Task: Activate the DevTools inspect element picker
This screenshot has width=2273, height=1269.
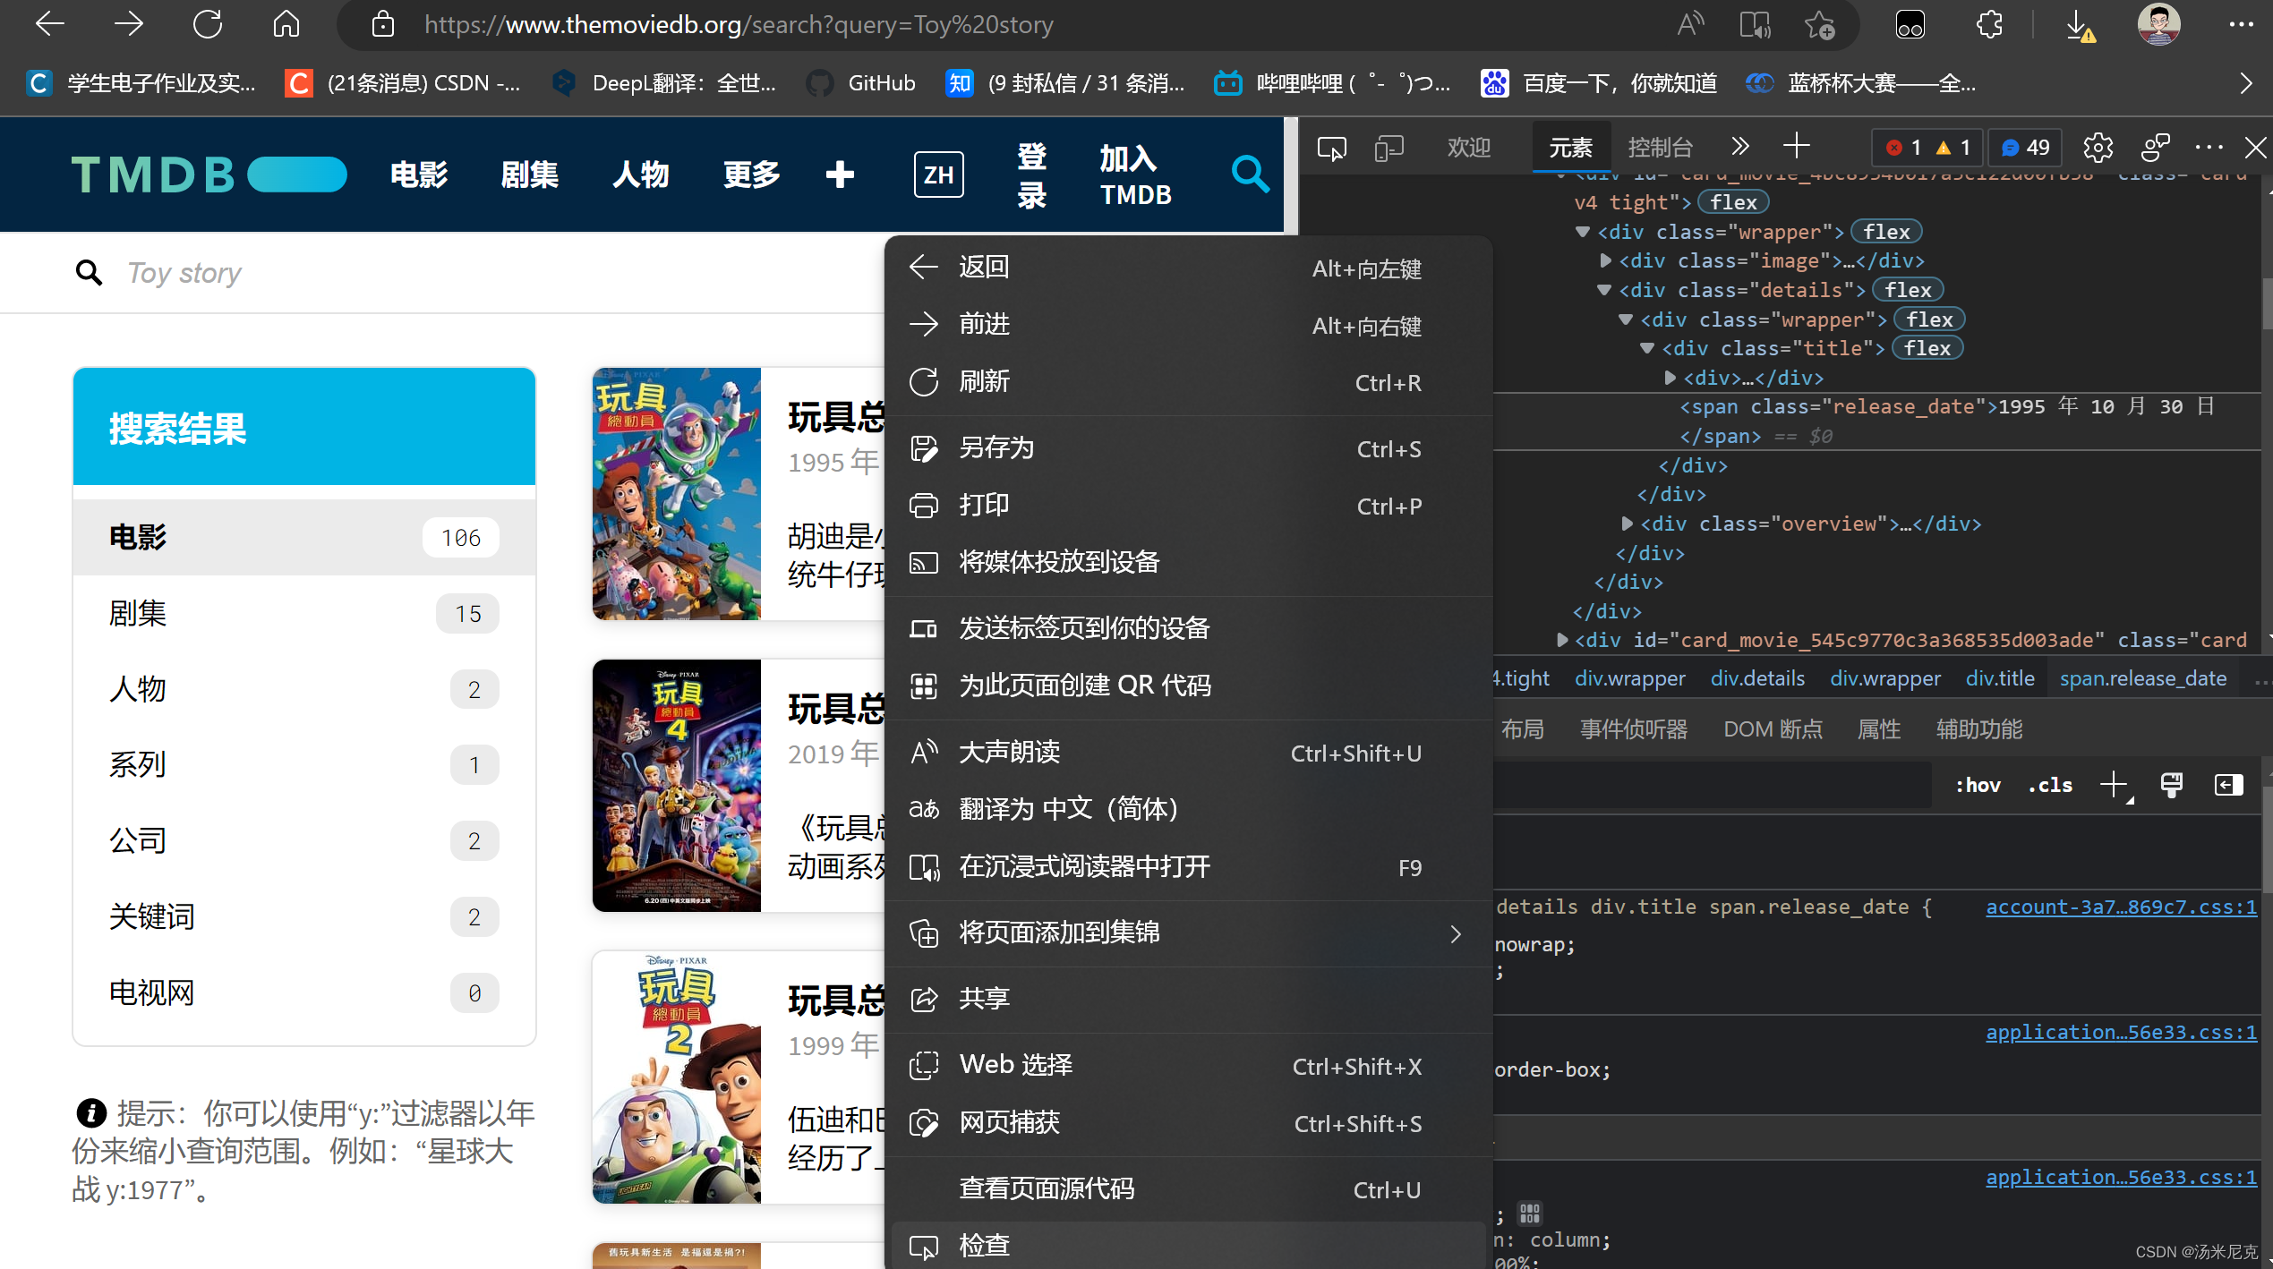Action: (1331, 148)
